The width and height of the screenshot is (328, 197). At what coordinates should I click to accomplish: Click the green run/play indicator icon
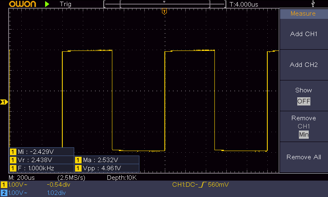pyautogui.click(x=47, y=4)
